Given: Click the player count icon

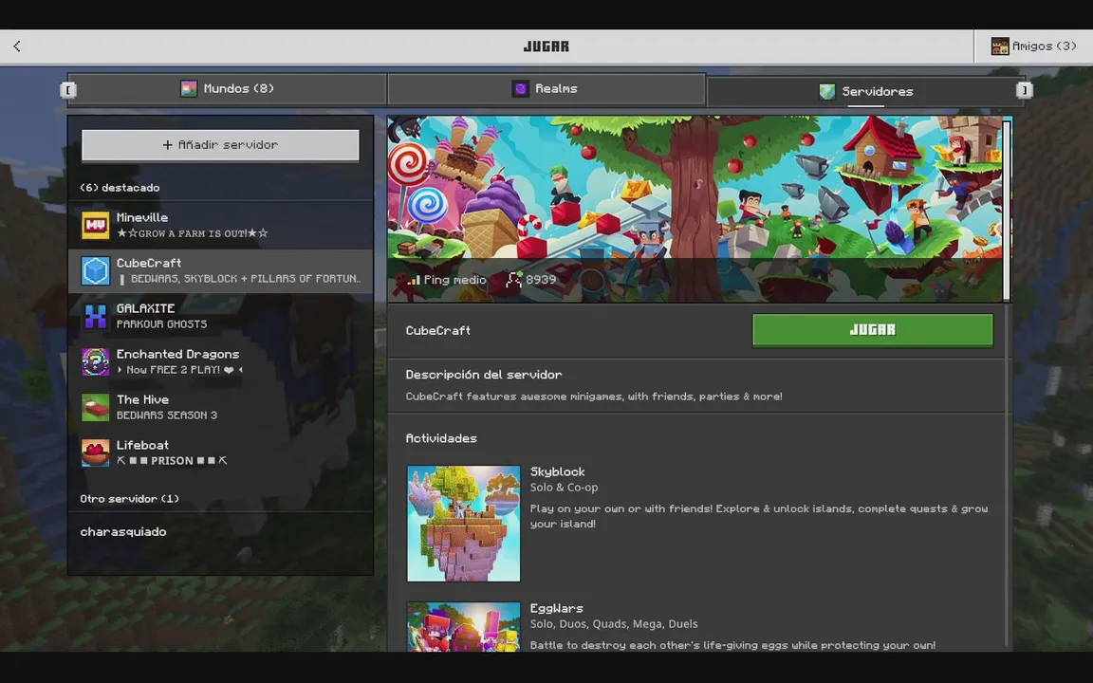Looking at the screenshot, I should click(x=513, y=280).
